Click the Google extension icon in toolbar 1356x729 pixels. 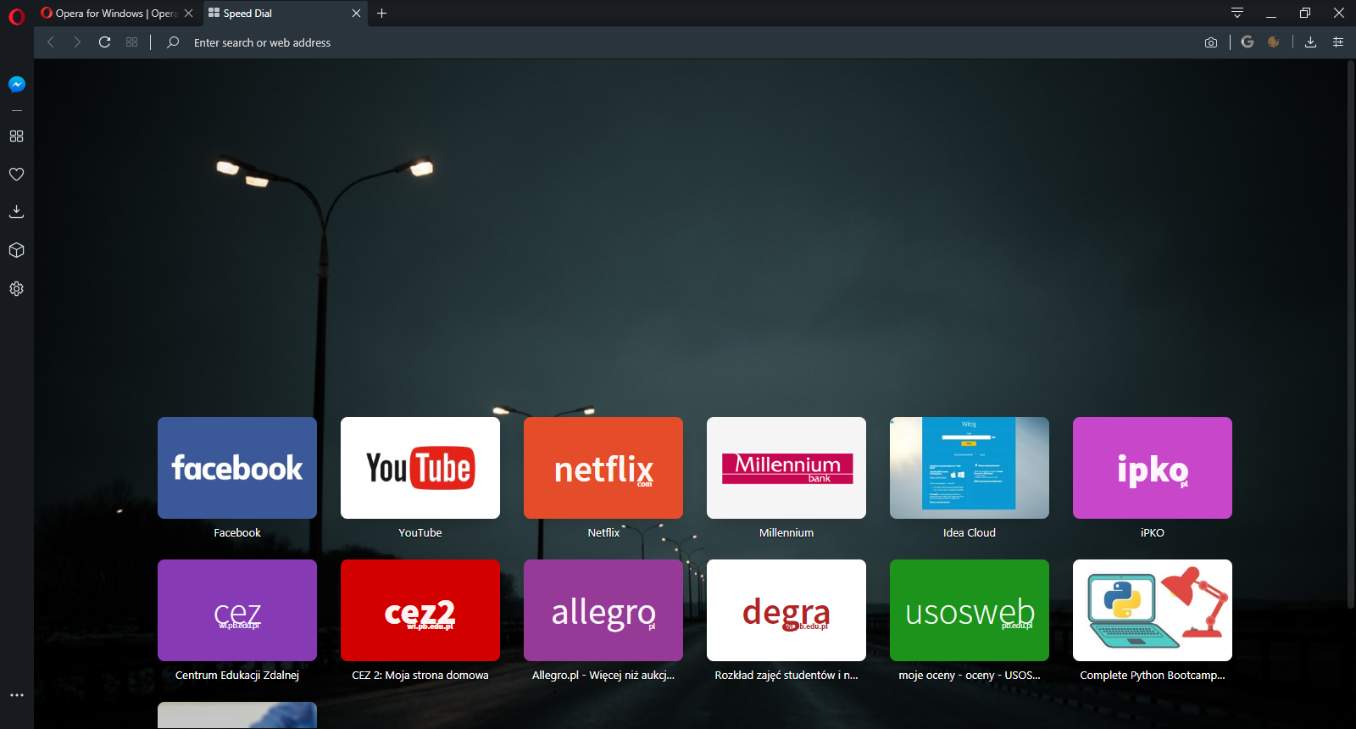[x=1248, y=42]
